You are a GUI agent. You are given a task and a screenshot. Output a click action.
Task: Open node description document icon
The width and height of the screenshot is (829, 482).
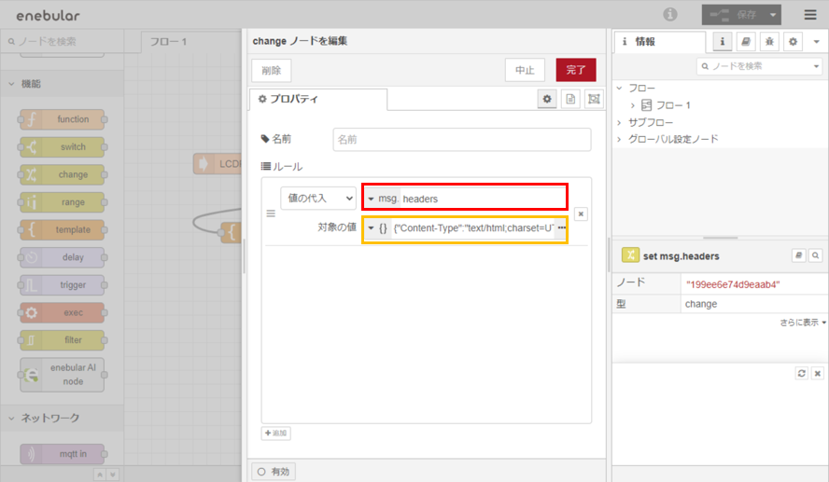(x=570, y=99)
